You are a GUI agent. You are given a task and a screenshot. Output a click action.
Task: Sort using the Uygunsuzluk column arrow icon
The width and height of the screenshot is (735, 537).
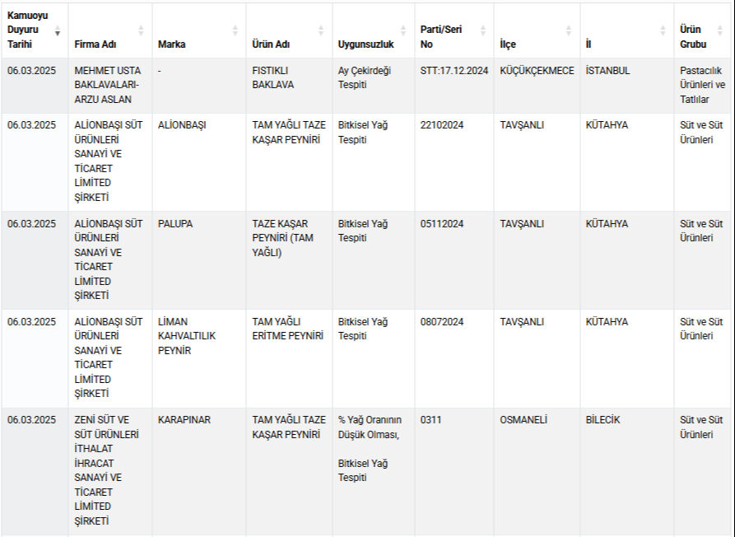coord(403,30)
